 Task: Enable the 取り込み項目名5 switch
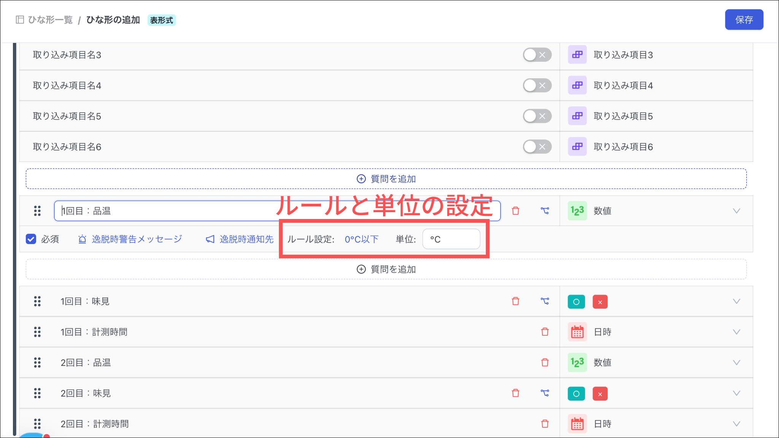point(537,116)
